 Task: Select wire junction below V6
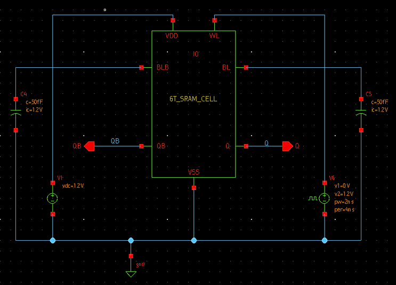coord(325,240)
